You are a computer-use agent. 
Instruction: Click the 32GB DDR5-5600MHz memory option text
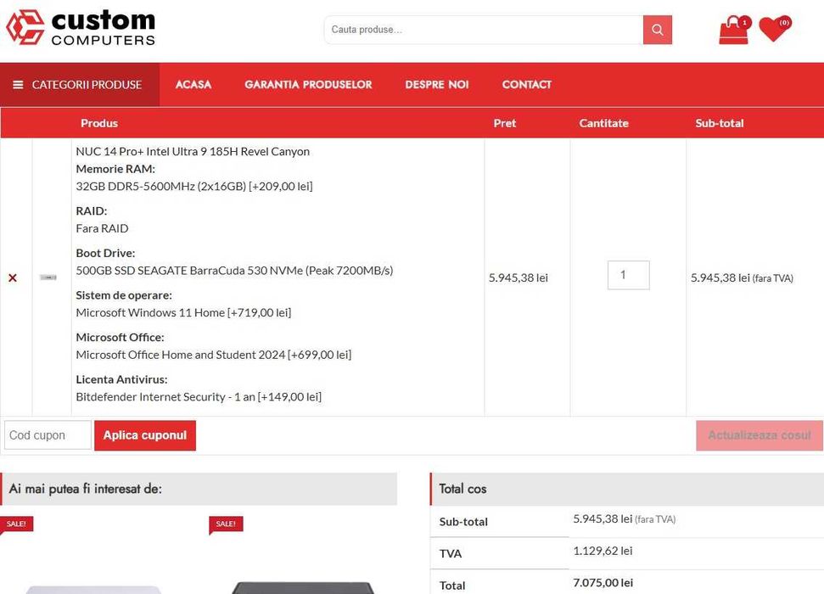point(194,186)
